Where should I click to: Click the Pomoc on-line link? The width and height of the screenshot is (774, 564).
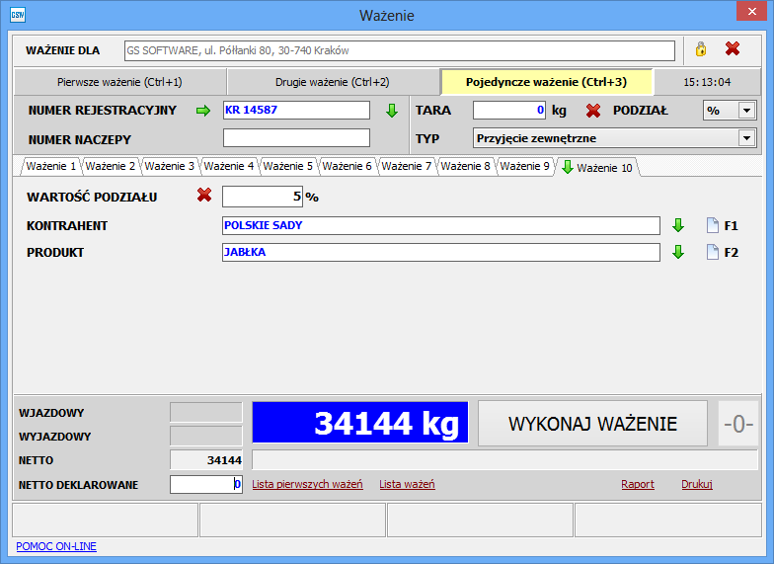(x=56, y=546)
